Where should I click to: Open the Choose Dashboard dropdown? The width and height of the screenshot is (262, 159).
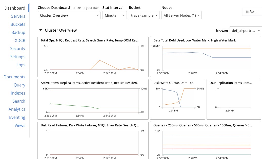69,15
